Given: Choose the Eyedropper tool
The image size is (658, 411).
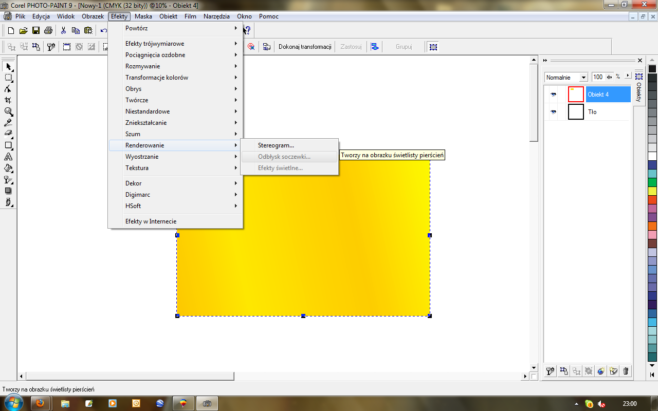Looking at the screenshot, I should click(x=8, y=123).
